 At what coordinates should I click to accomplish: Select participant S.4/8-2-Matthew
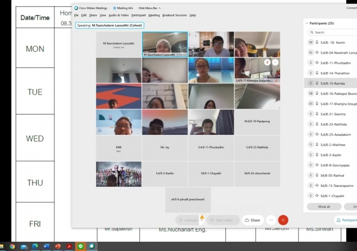tap(331, 145)
